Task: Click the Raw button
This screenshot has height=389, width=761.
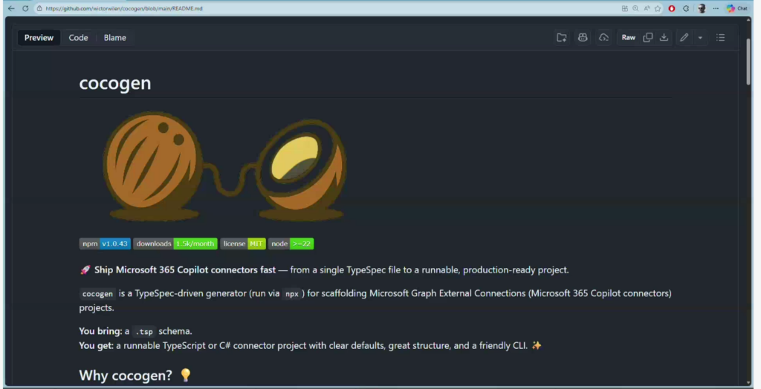Action: tap(628, 38)
